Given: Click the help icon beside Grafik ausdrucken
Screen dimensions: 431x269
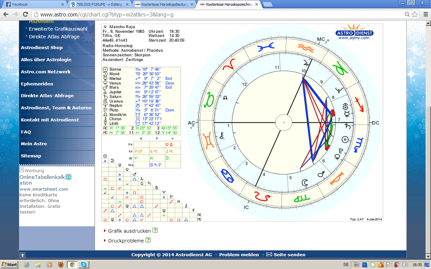Looking at the screenshot, I should tap(155, 230).
